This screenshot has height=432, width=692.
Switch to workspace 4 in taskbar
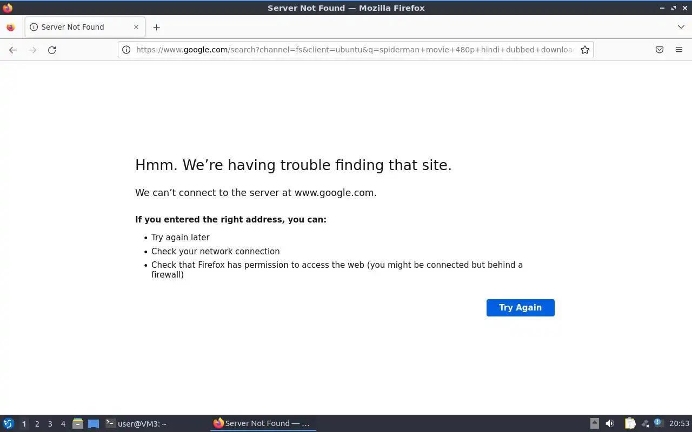coord(63,424)
